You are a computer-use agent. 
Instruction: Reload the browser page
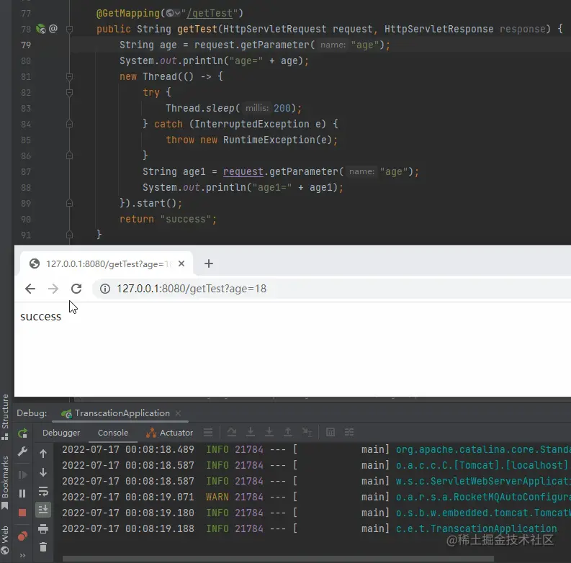76,289
